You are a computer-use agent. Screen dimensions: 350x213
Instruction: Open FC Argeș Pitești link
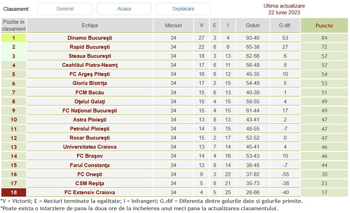point(90,74)
